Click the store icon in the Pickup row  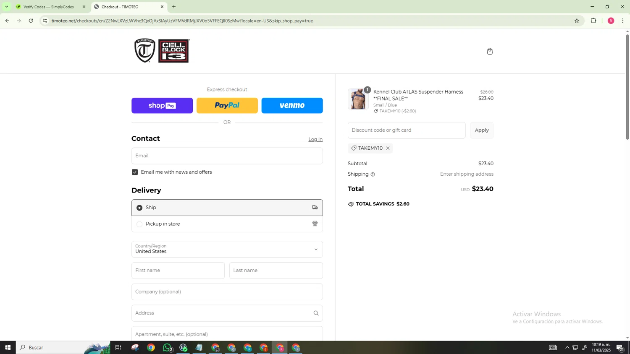click(x=315, y=224)
